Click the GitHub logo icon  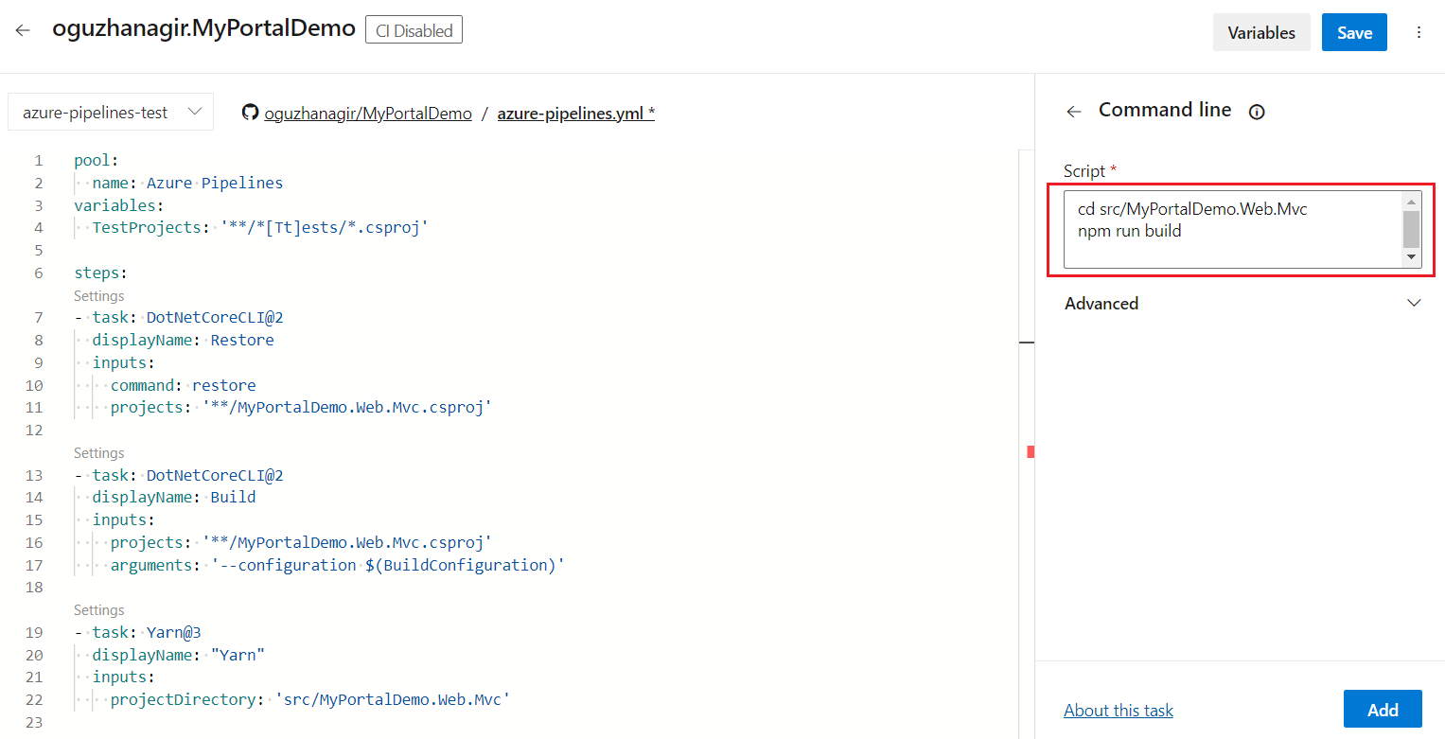pyautogui.click(x=250, y=113)
